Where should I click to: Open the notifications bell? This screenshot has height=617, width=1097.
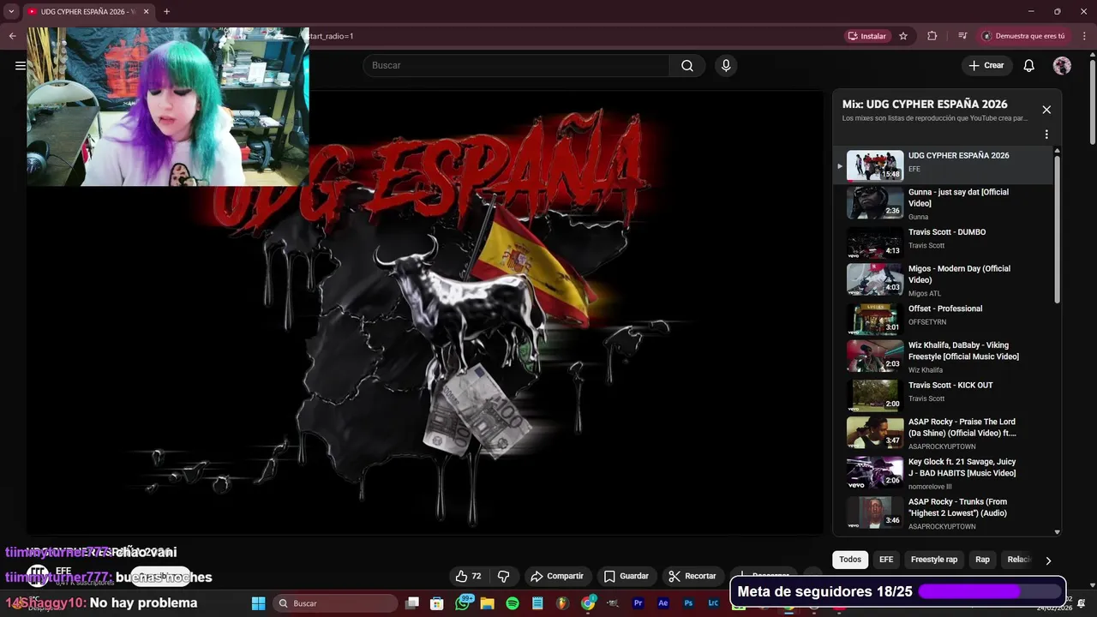(x=1028, y=65)
